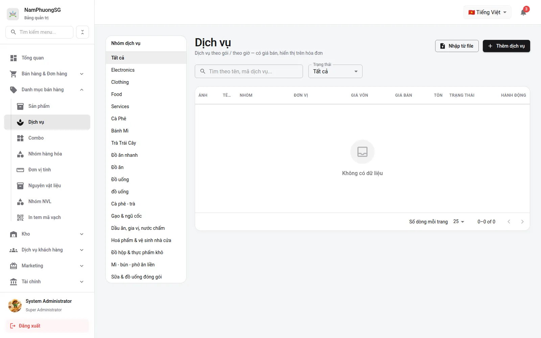The image size is (541, 338).
Task: Focus the service name search field
Action: 249,71
